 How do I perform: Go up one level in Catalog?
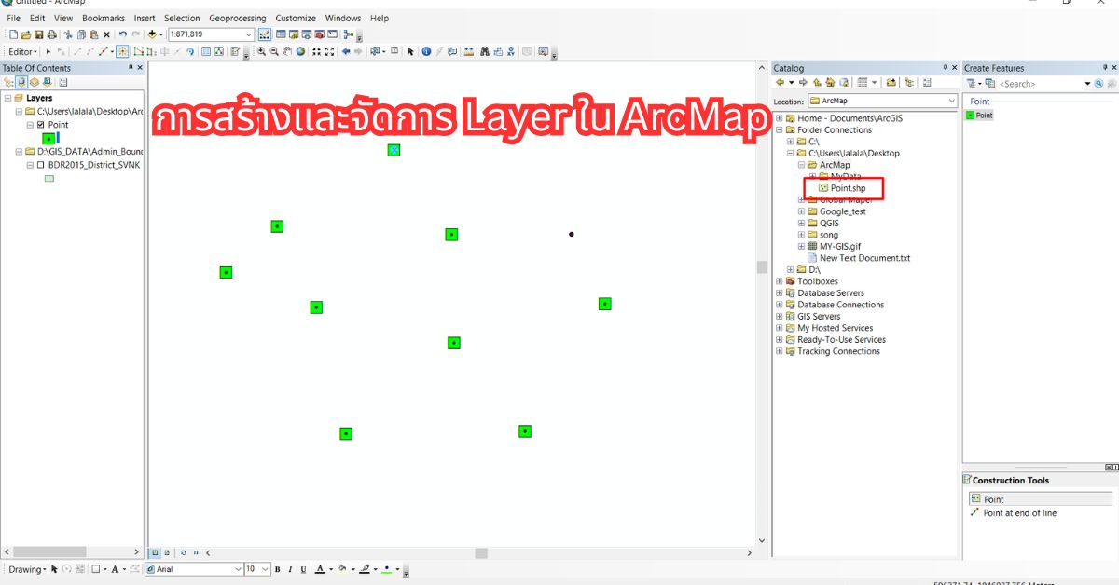click(x=817, y=82)
